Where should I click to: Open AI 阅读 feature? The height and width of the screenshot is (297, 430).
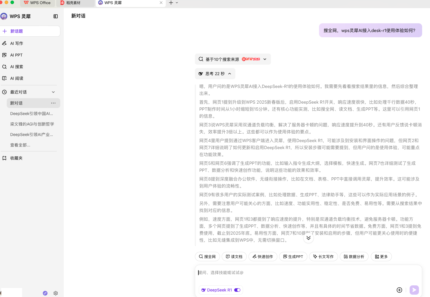[16, 78]
